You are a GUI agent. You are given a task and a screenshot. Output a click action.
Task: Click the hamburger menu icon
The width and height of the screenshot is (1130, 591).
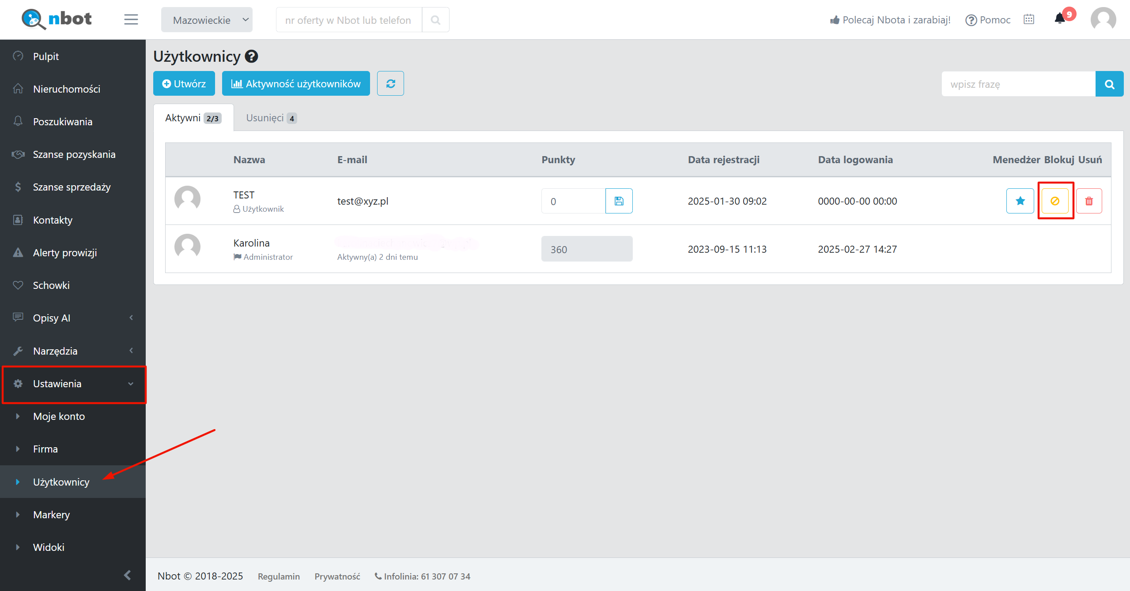131,20
